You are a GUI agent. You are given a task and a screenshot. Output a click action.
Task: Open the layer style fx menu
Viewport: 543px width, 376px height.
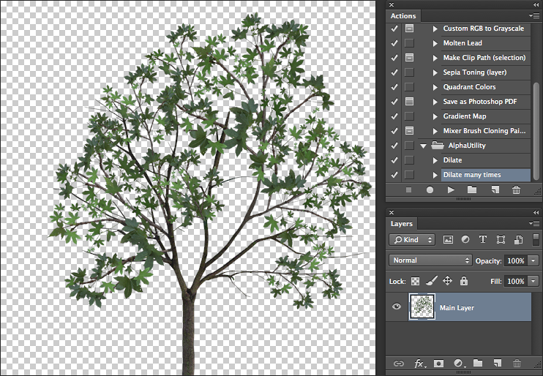point(420,363)
